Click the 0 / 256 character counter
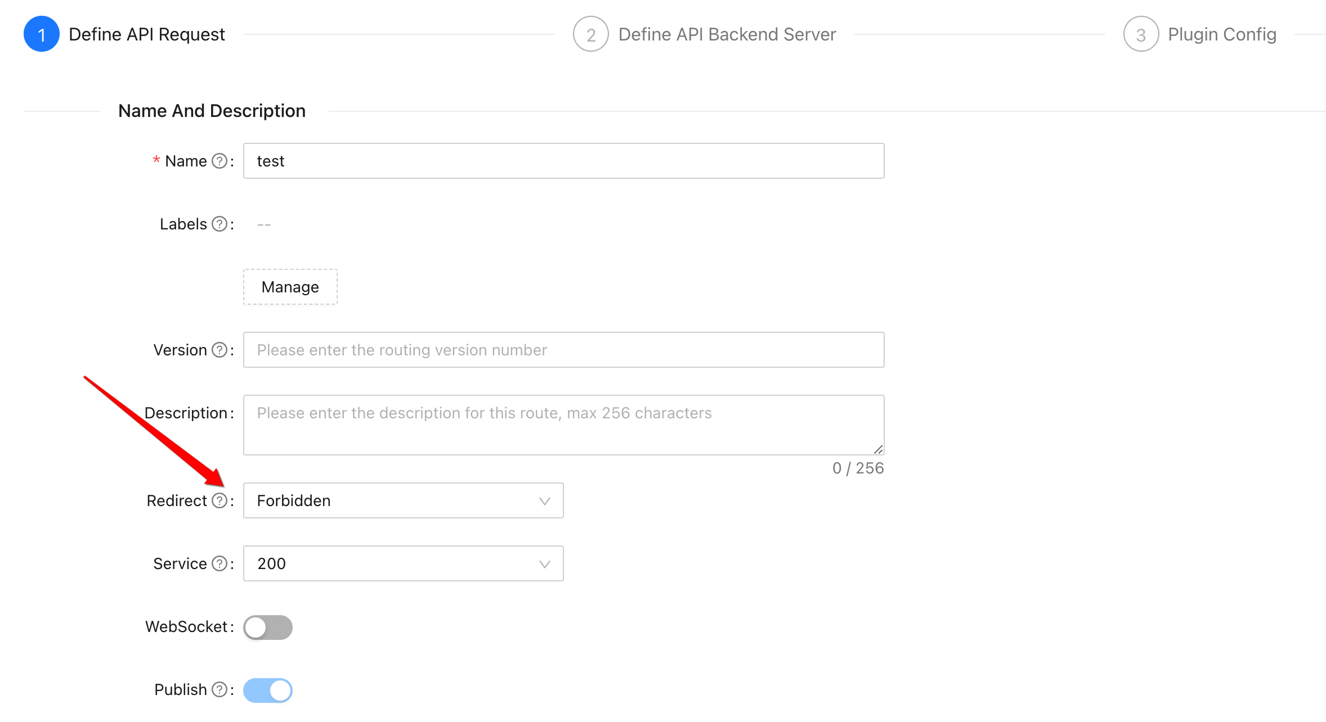The width and height of the screenshot is (1326, 722). (x=858, y=468)
